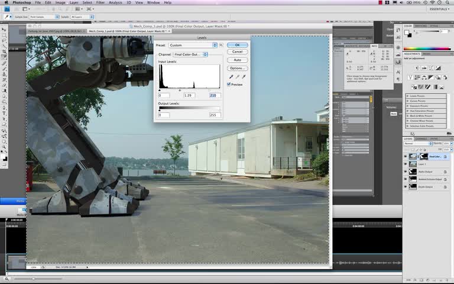Image resolution: width=454 pixels, height=284 pixels.
Task: Open the Channel dropdown in Levels
Action: point(190,54)
